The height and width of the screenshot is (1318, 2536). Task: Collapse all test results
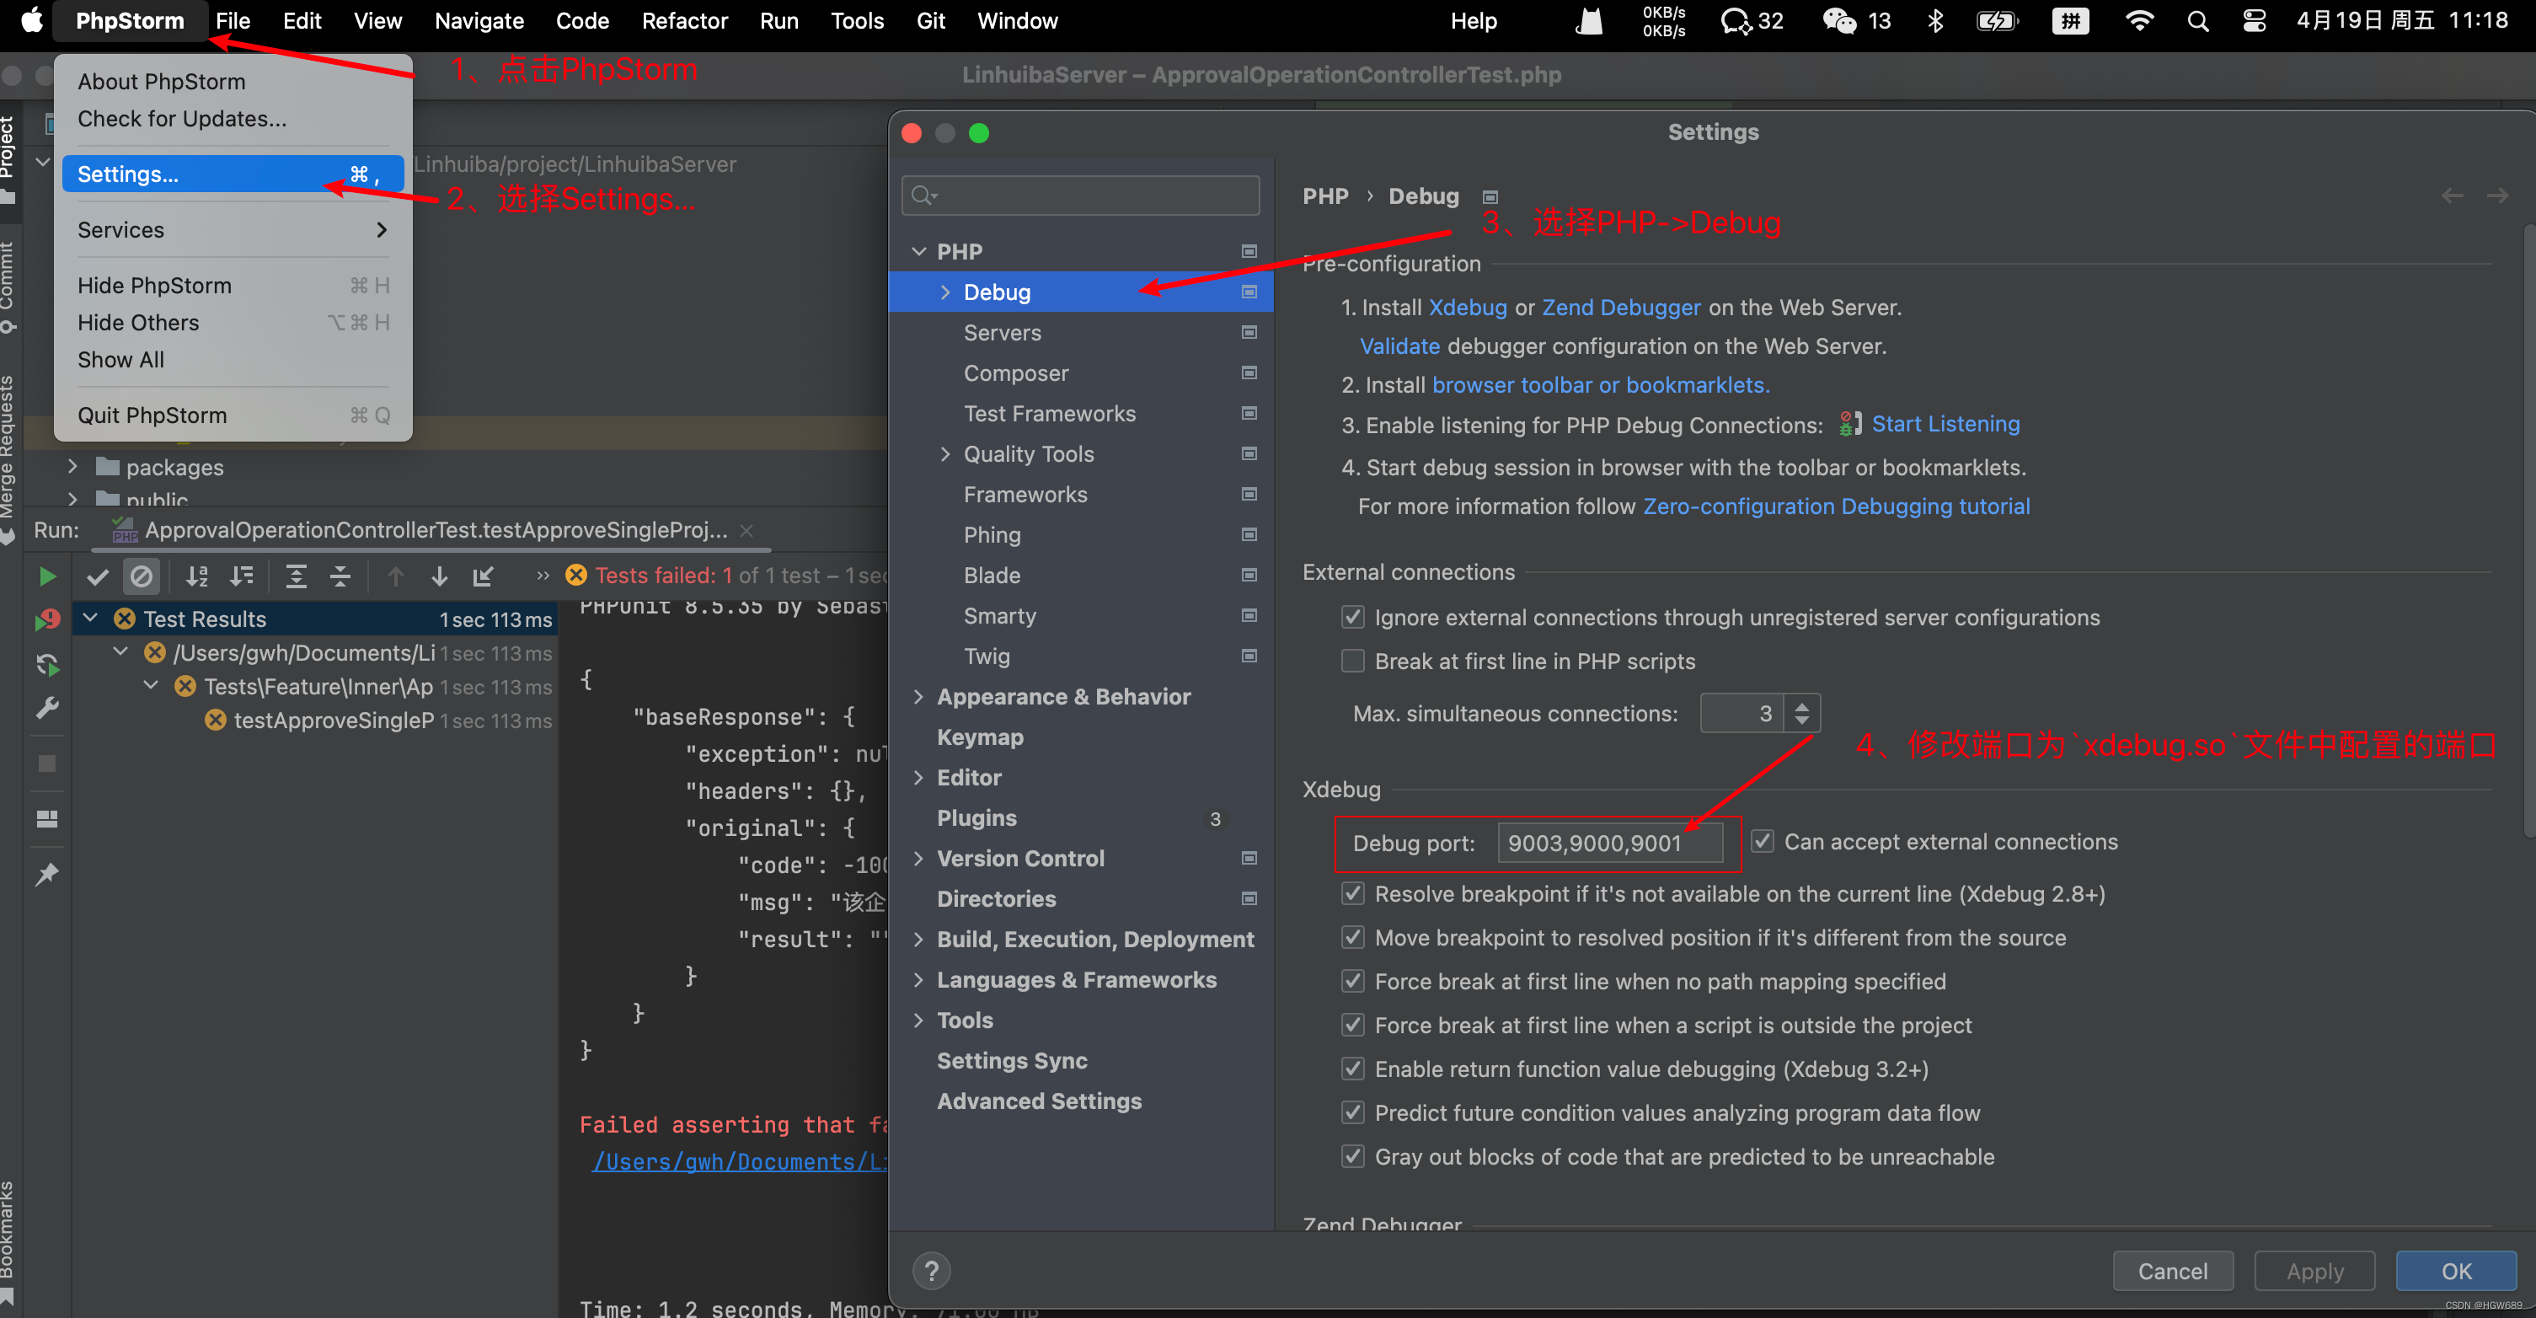(x=340, y=576)
